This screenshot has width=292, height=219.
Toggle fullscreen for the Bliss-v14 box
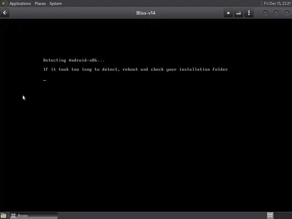pyautogui.click(x=228, y=13)
